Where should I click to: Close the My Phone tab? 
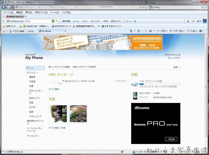pyautogui.click(x=65, y=31)
